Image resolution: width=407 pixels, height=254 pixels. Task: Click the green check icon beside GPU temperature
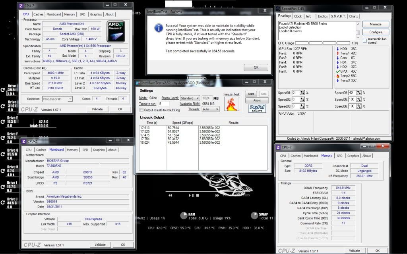[x=338, y=71]
